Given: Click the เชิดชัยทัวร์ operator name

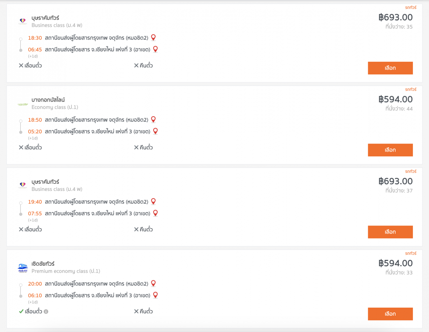Looking at the screenshot, I should pos(43,264).
